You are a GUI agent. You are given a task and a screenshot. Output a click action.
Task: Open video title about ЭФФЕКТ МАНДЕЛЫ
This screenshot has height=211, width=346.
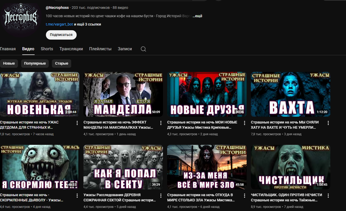(x=118, y=125)
